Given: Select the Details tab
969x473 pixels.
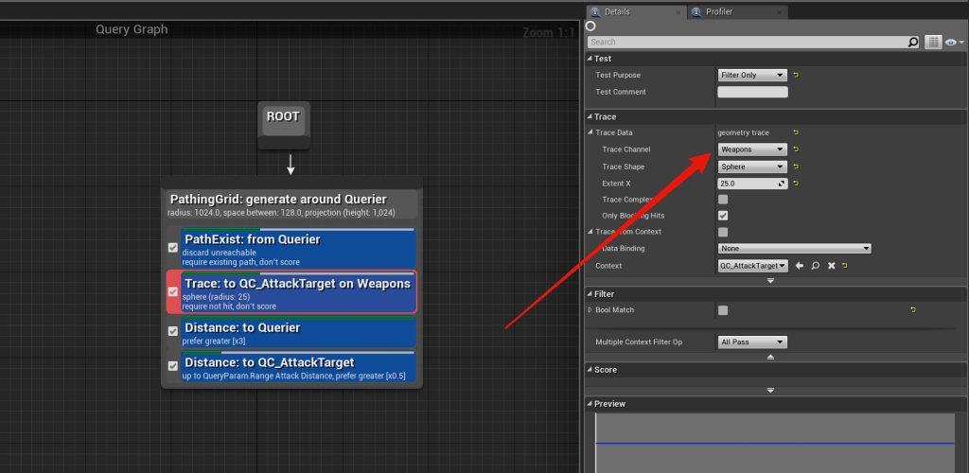Looking at the screenshot, I should 617,12.
